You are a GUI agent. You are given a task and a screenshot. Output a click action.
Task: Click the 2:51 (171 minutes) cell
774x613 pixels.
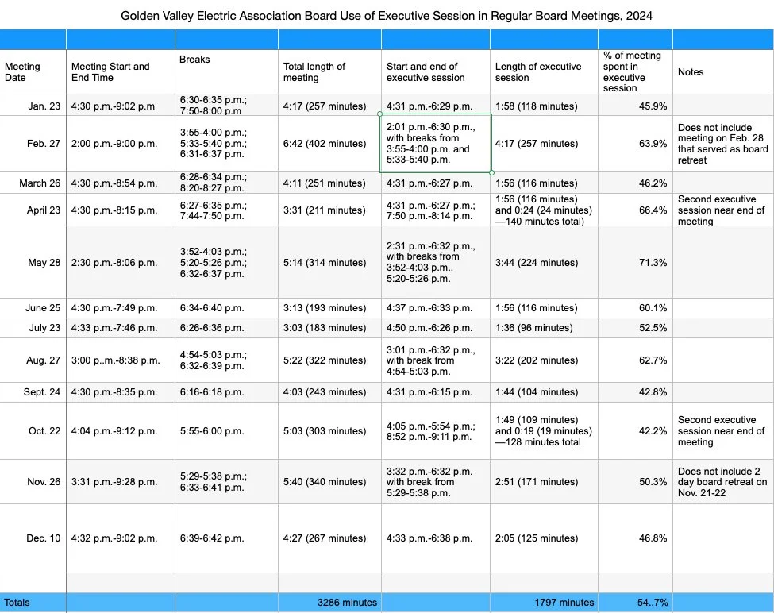[x=544, y=482]
